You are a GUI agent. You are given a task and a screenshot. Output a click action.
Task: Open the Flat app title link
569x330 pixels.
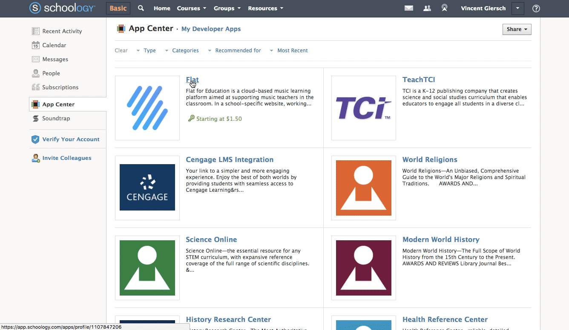193,80
